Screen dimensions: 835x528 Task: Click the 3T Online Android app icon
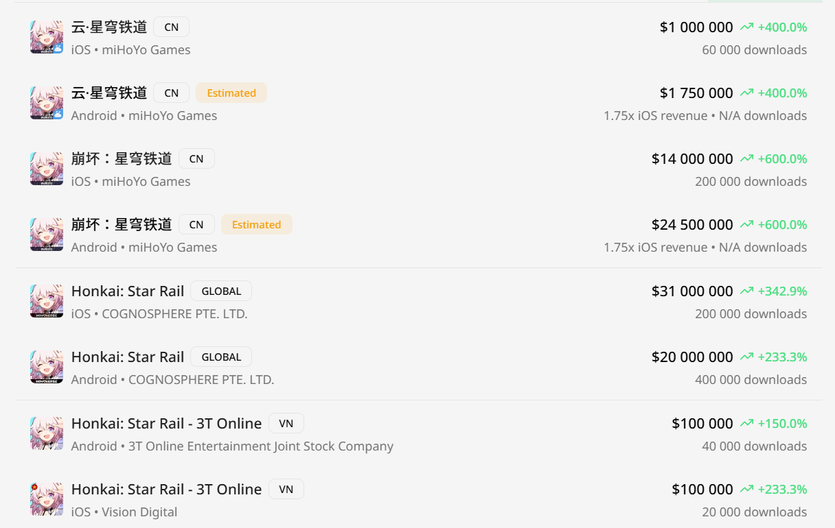point(47,433)
